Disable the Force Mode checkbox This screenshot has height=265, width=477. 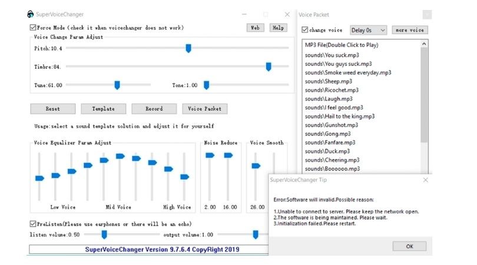tap(33, 28)
